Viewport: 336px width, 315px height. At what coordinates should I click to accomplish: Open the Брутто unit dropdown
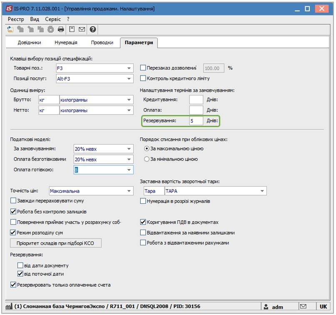click(129, 100)
